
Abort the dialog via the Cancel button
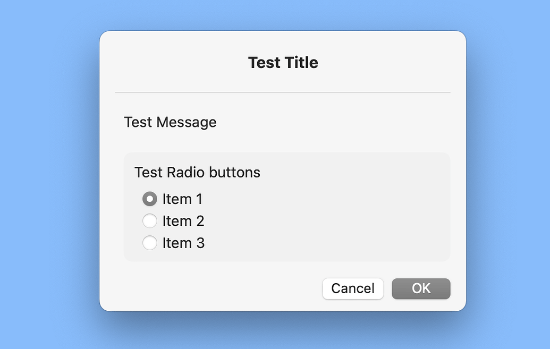[352, 288]
